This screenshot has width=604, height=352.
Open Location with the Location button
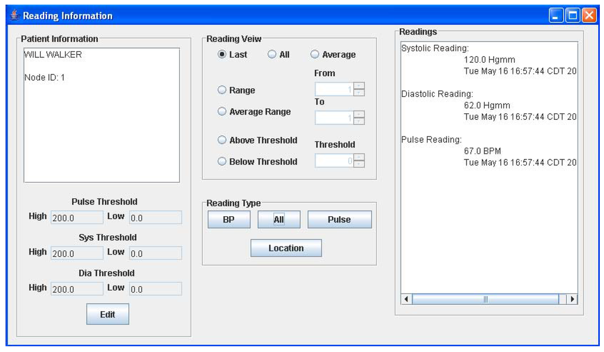pyautogui.click(x=286, y=248)
